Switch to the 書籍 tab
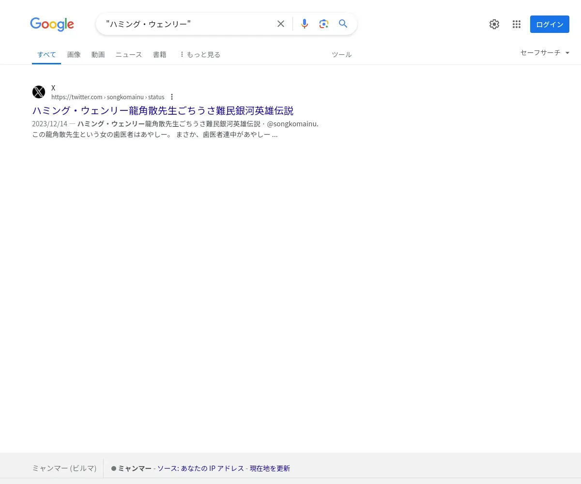The width and height of the screenshot is (581, 484). (x=160, y=55)
